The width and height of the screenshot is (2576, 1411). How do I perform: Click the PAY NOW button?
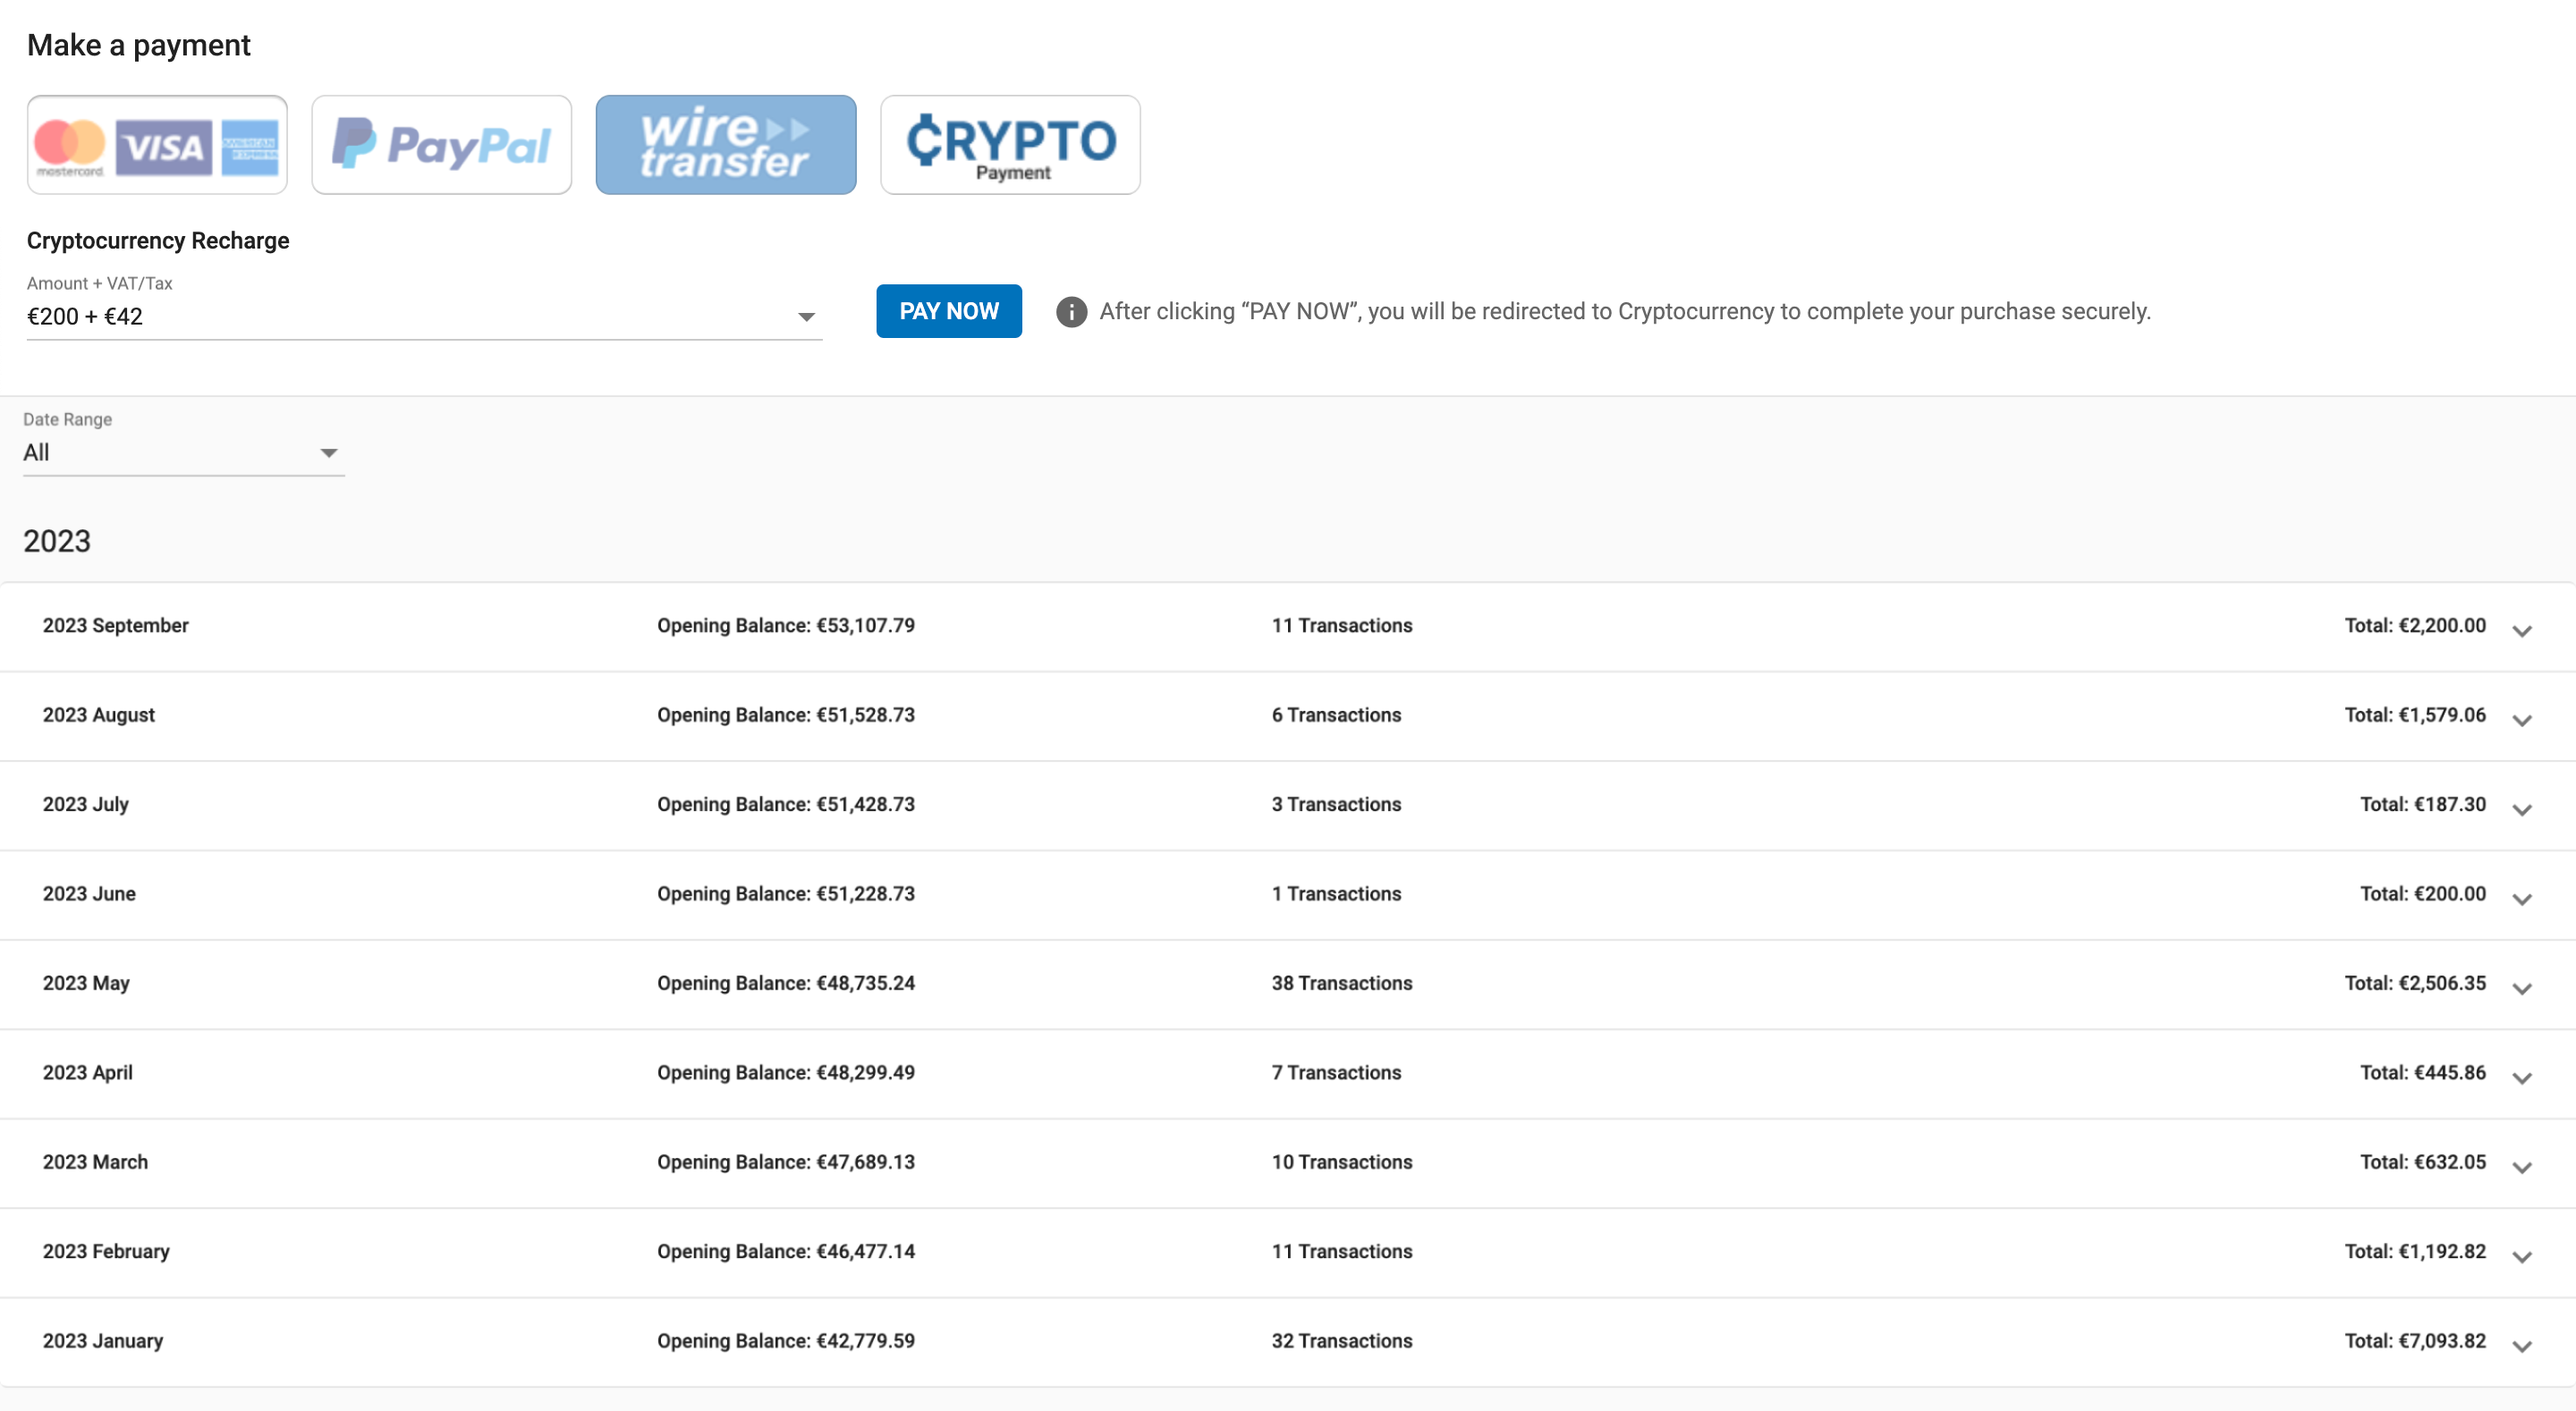(949, 311)
